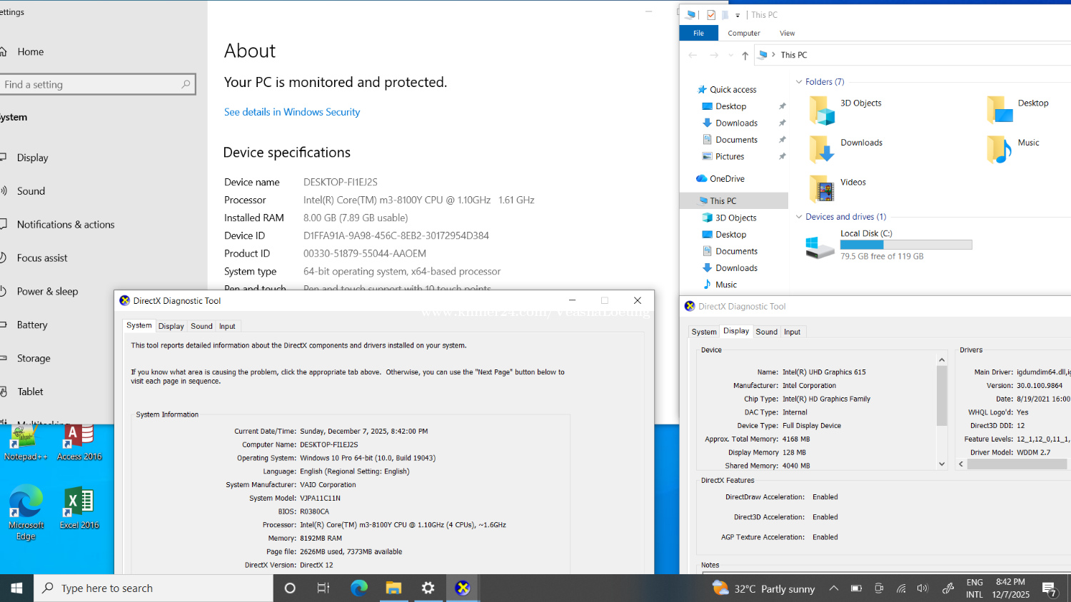
Task: Click File Explorer icon in taskbar
Action: (393, 588)
